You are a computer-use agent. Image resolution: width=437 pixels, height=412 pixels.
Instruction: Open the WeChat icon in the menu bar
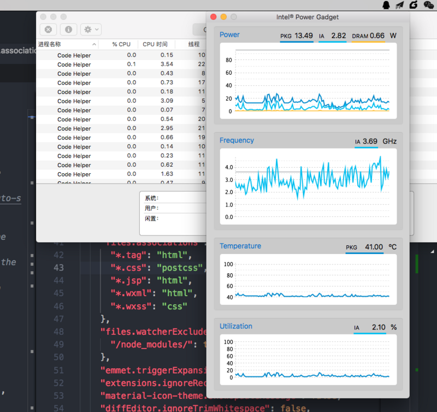click(428, 5)
